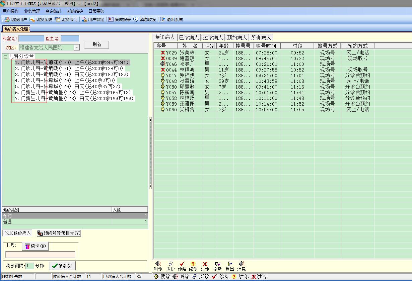Open 集成报表 integrated reports in toolbar
Viewport: 412px width, 281px height.
click(120, 20)
